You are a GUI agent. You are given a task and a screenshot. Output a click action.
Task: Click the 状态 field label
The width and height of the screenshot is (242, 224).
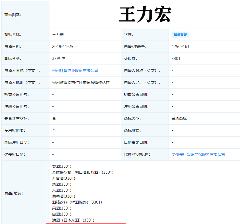(129, 35)
